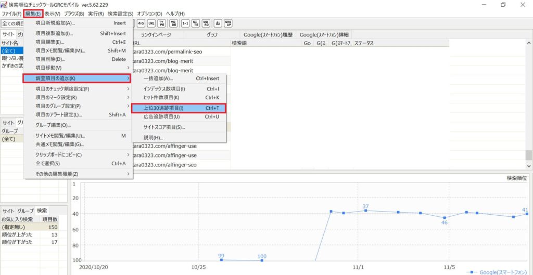Choose インデックス数項目(I) in submenu
533x275 pixels.
(179, 89)
